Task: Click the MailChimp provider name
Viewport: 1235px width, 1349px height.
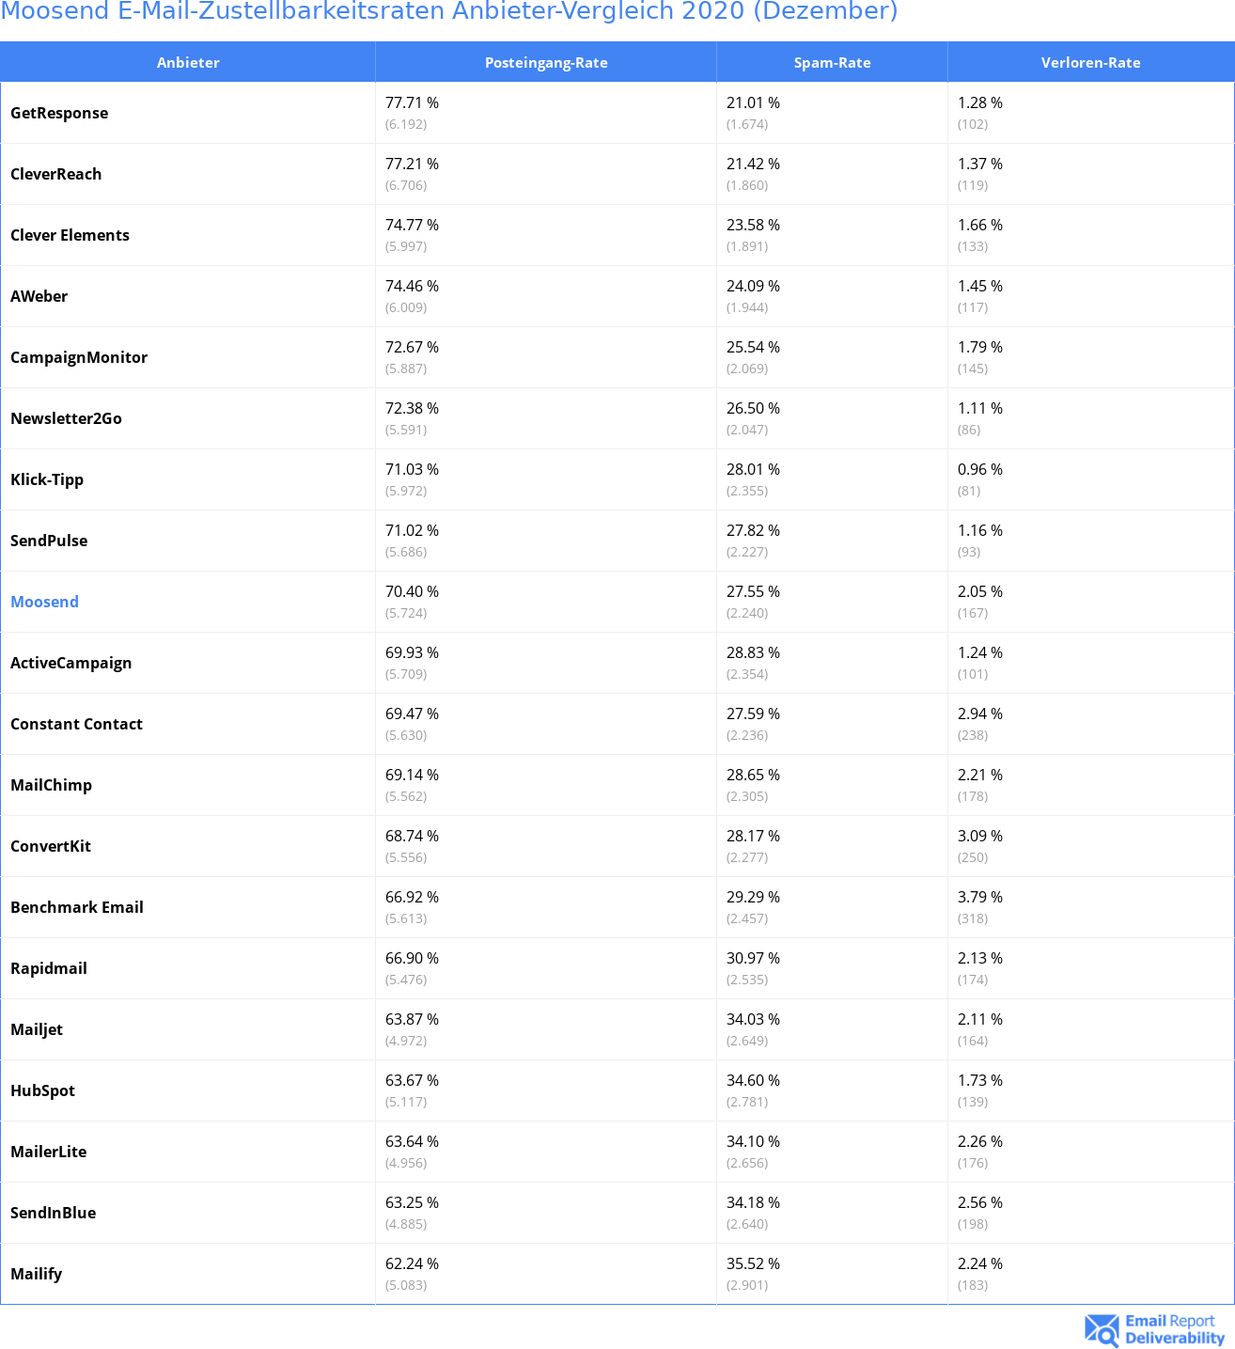Action: (x=51, y=785)
